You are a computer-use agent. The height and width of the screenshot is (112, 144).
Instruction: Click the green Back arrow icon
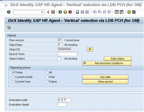(60, 12)
